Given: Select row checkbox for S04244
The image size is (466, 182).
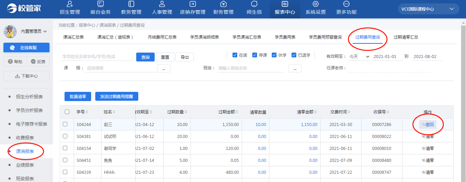Looking at the screenshot, I should coord(65,124).
